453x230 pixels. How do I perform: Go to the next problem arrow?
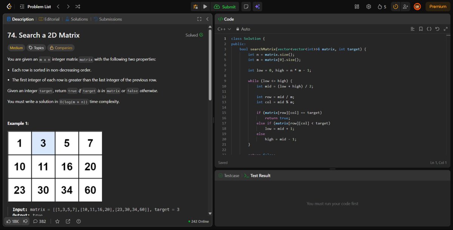coord(68,7)
